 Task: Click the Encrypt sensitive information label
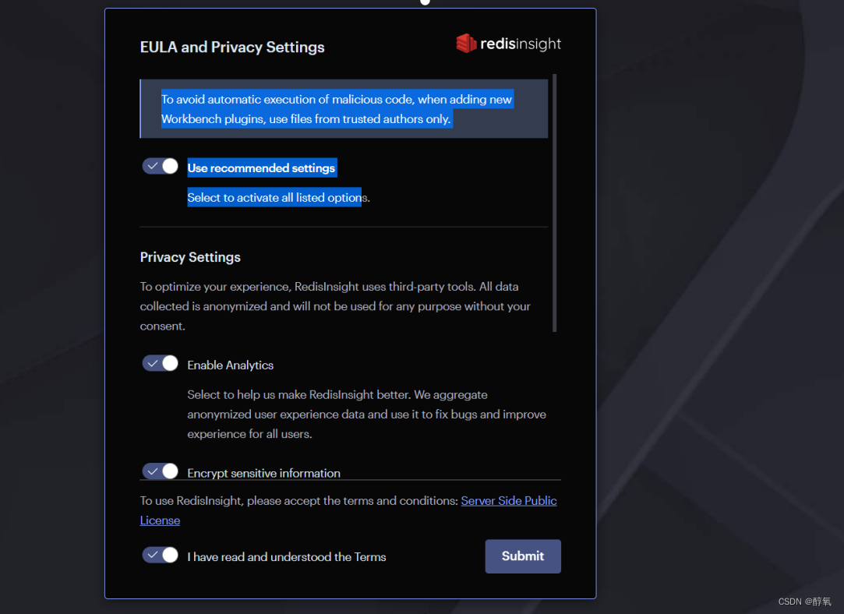point(263,473)
